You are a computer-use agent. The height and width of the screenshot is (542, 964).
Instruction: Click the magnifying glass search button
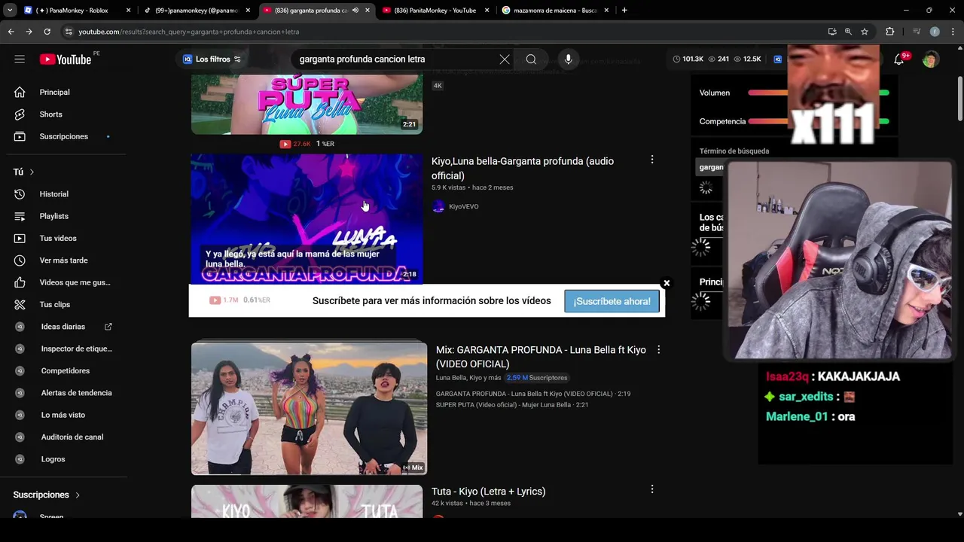531,59
